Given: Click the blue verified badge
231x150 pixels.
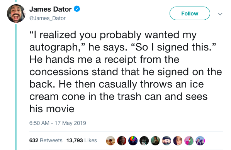Looking at the screenshot, I should [77, 9].
